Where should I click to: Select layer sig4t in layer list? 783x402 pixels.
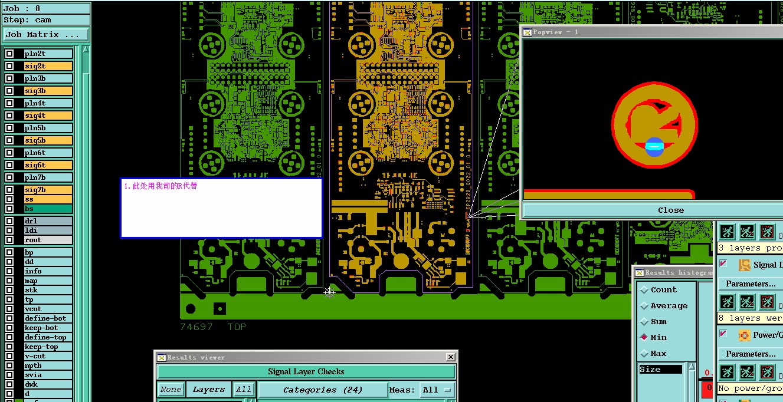click(48, 116)
